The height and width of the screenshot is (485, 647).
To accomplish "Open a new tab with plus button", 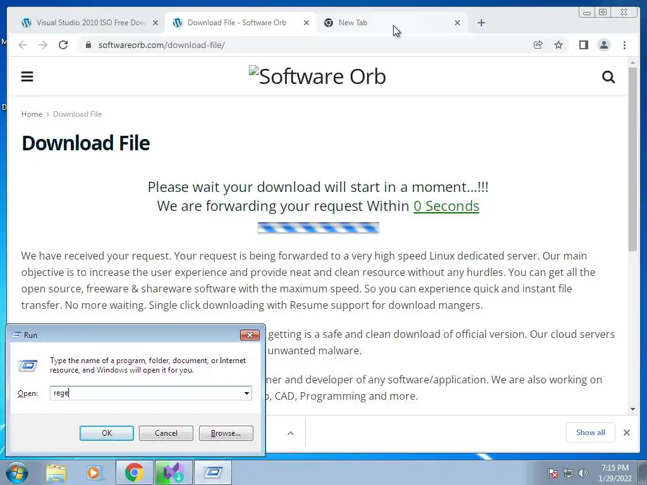I will pos(481,23).
